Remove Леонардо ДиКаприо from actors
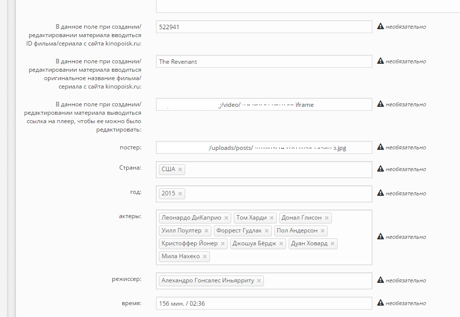 (x=226, y=218)
